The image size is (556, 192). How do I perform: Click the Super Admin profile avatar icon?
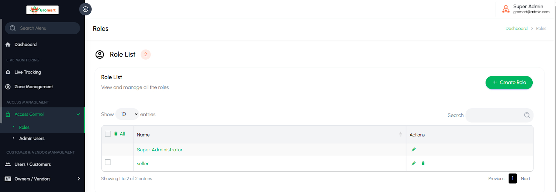(506, 9)
